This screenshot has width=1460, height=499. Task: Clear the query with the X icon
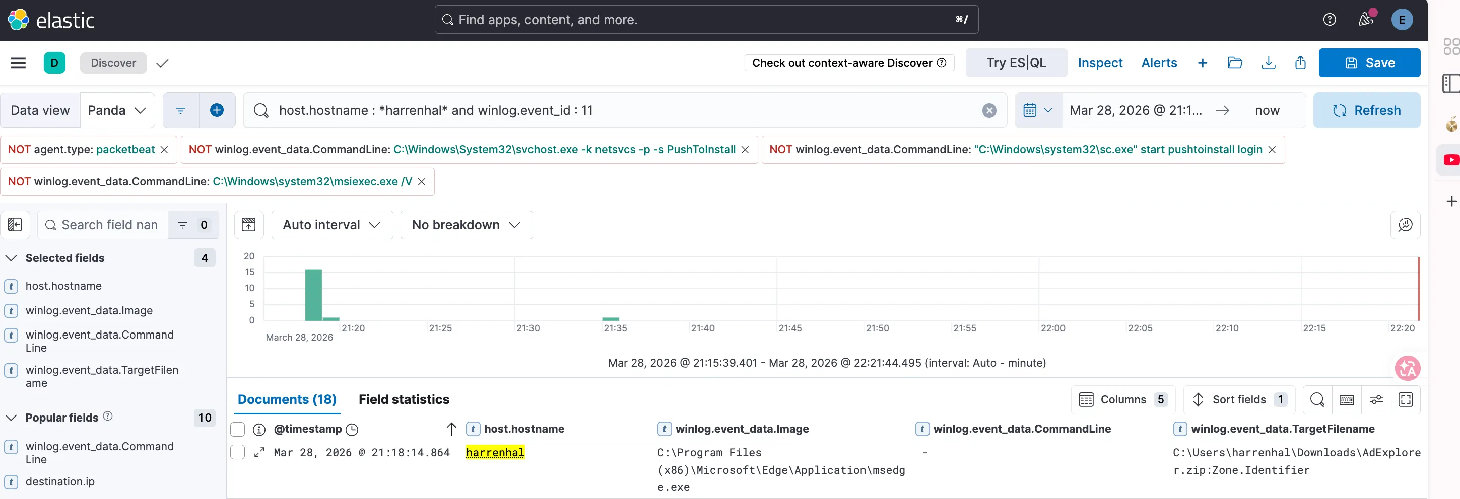click(989, 110)
